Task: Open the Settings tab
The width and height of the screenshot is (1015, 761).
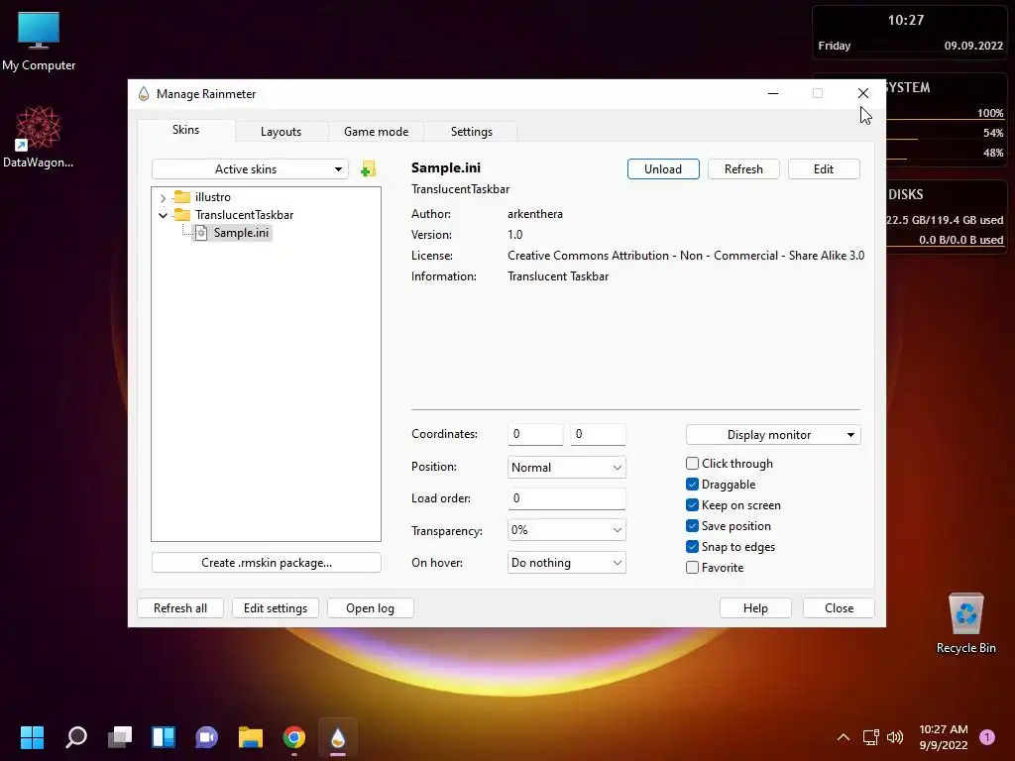Action: (471, 132)
